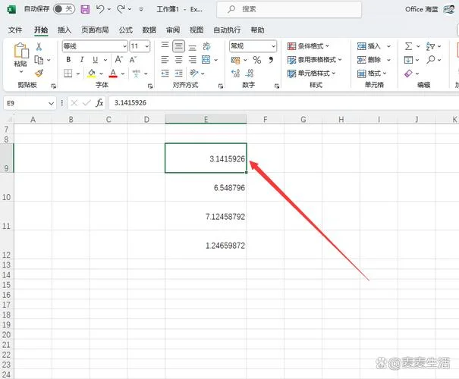Toggle Underline formatting

[x=95, y=60]
